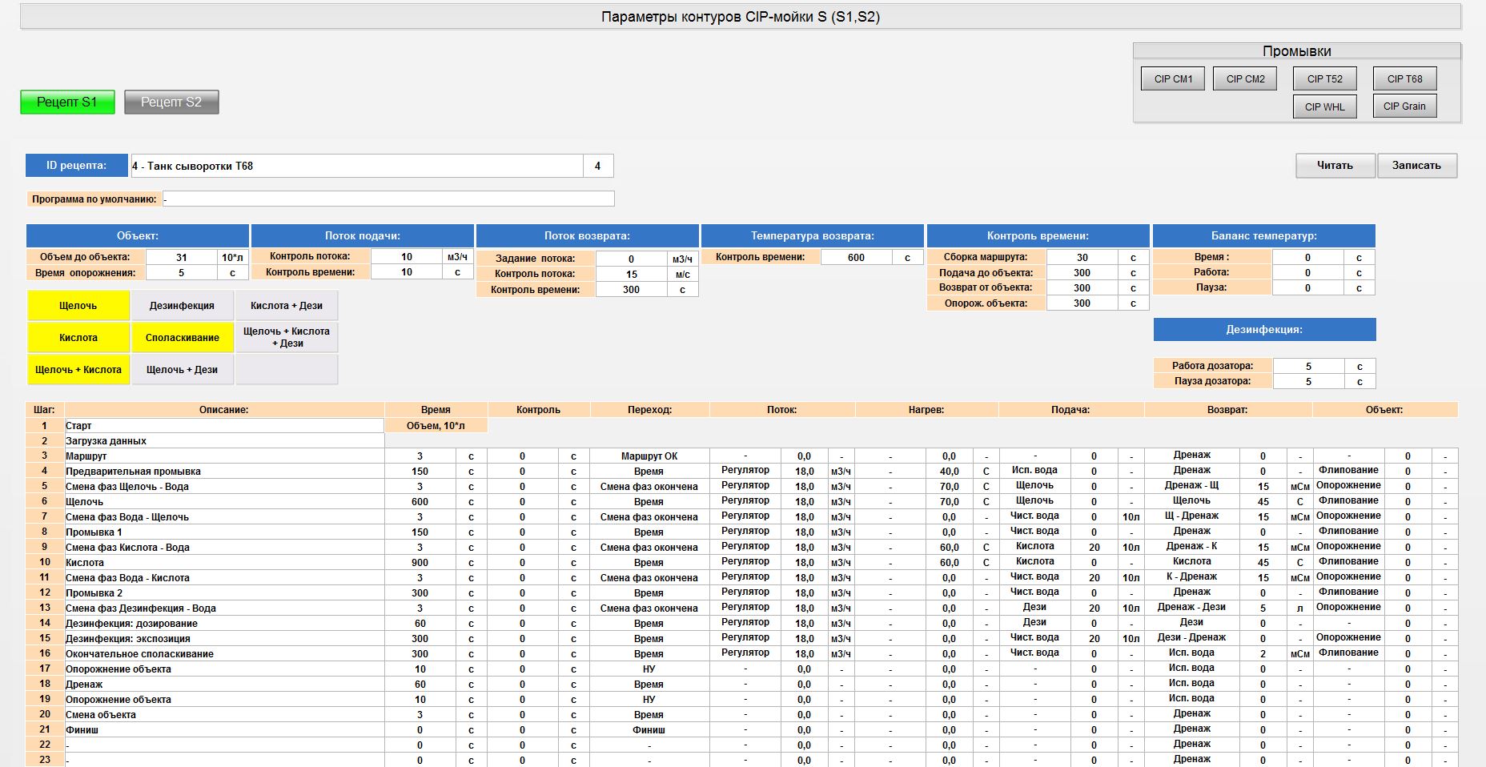
Task: Open the CIP Grain wash program
Action: coord(1404,106)
